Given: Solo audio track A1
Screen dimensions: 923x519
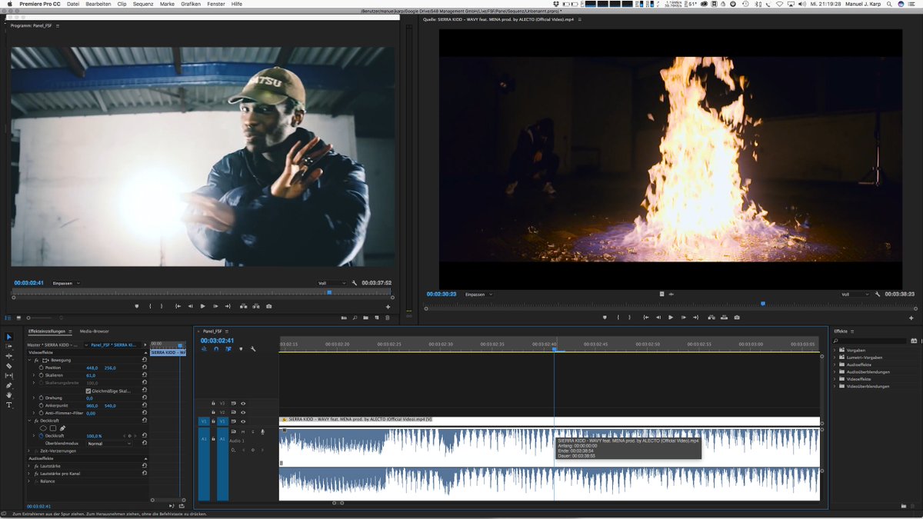Looking at the screenshot, I should (252, 432).
